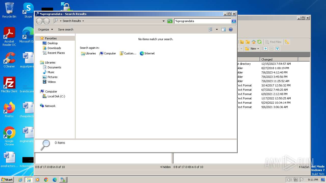
Task: Clear the %programdata search box
Action: 234,21
